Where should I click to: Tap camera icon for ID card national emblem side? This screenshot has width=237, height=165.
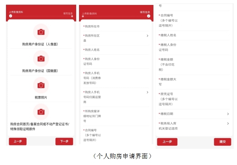click(x=41, y=58)
